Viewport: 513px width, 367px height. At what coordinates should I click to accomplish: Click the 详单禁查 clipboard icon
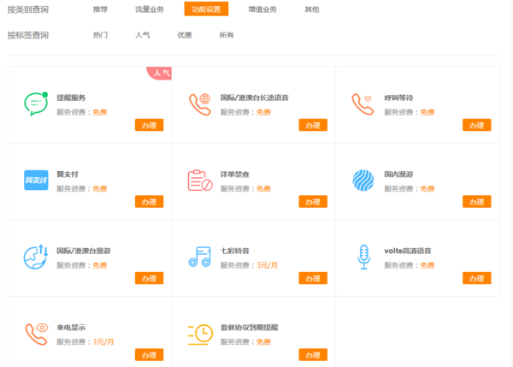[199, 181]
